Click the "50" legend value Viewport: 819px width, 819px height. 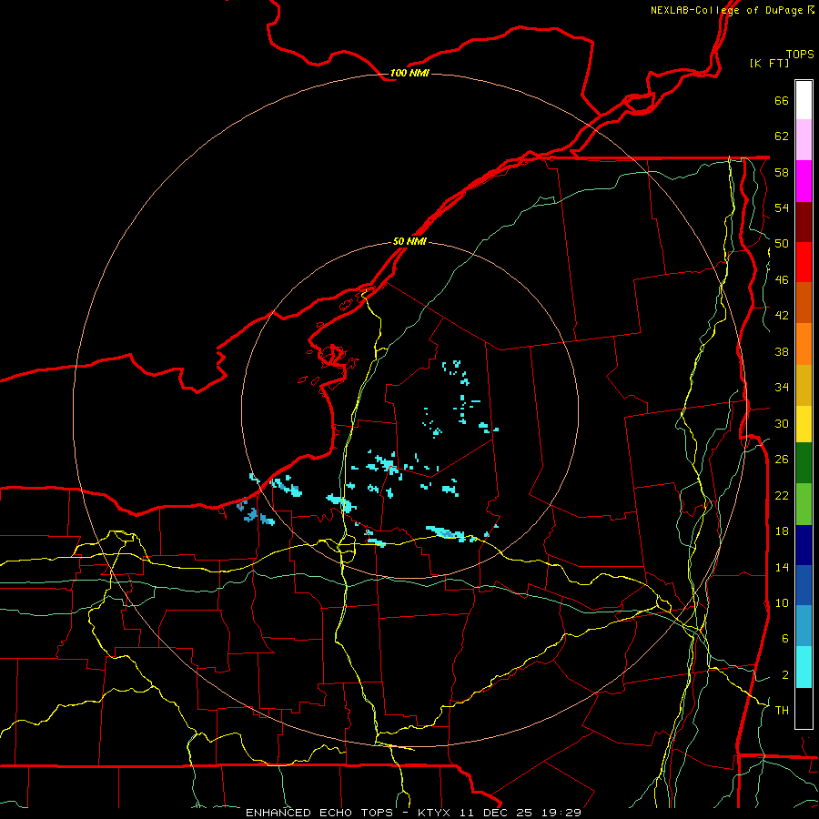pyautogui.click(x=782, y=244)
